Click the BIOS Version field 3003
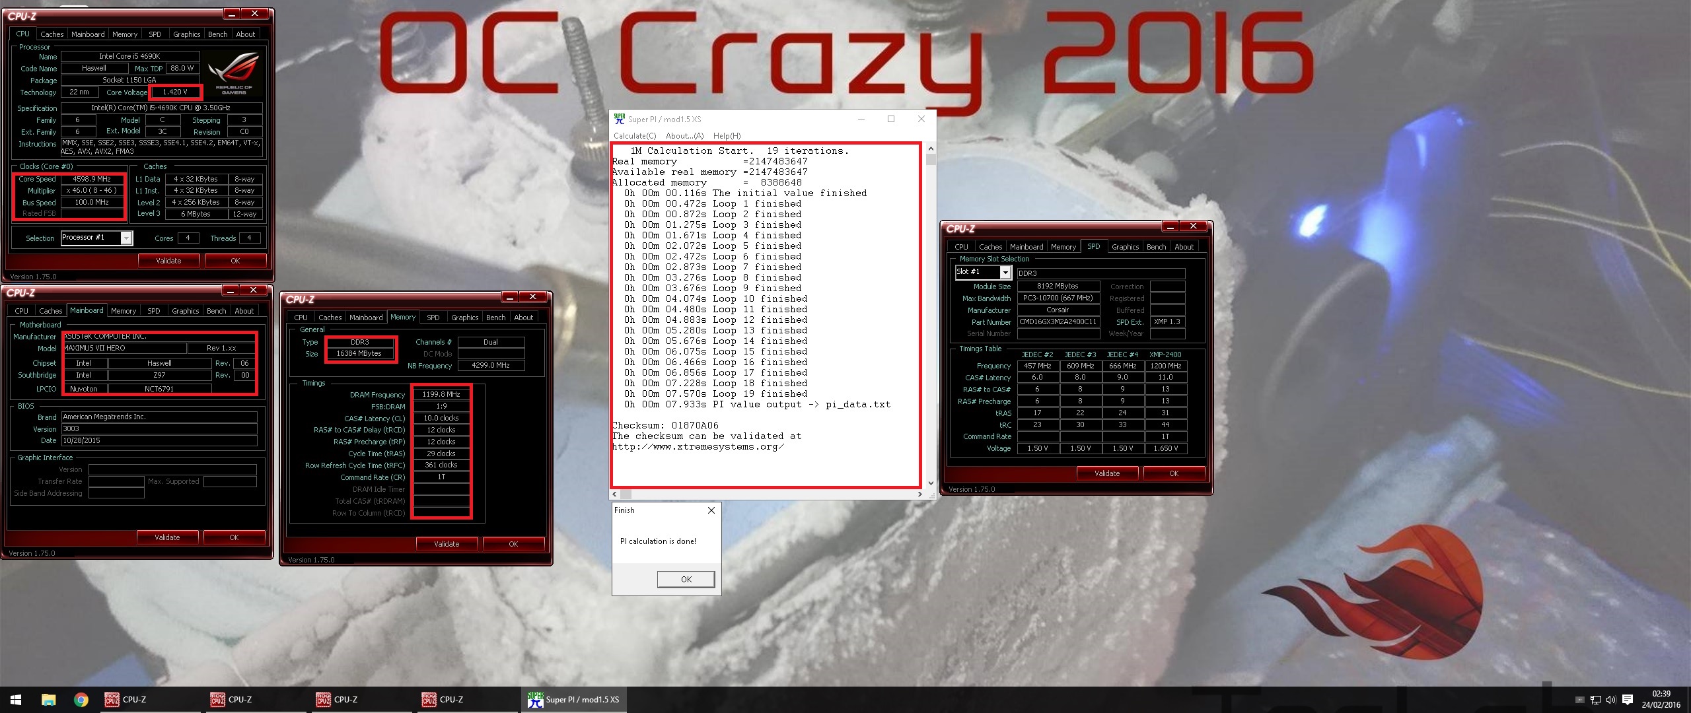 (159, 428)
